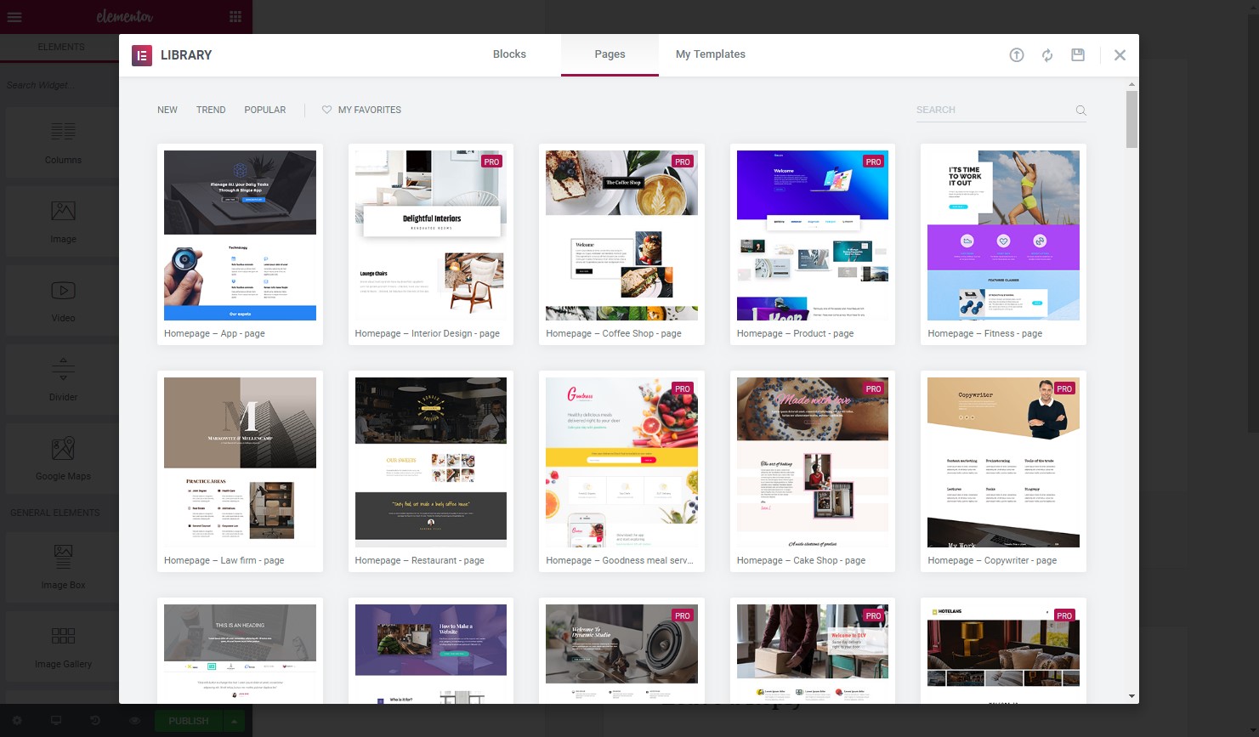Toggle the preview eye icon
The image size is (1259, 737).
[133, 720]
